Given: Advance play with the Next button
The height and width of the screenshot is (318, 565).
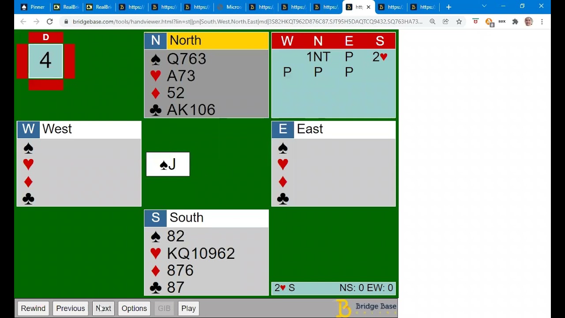Looking at the screenshot, I should point(103,308).
